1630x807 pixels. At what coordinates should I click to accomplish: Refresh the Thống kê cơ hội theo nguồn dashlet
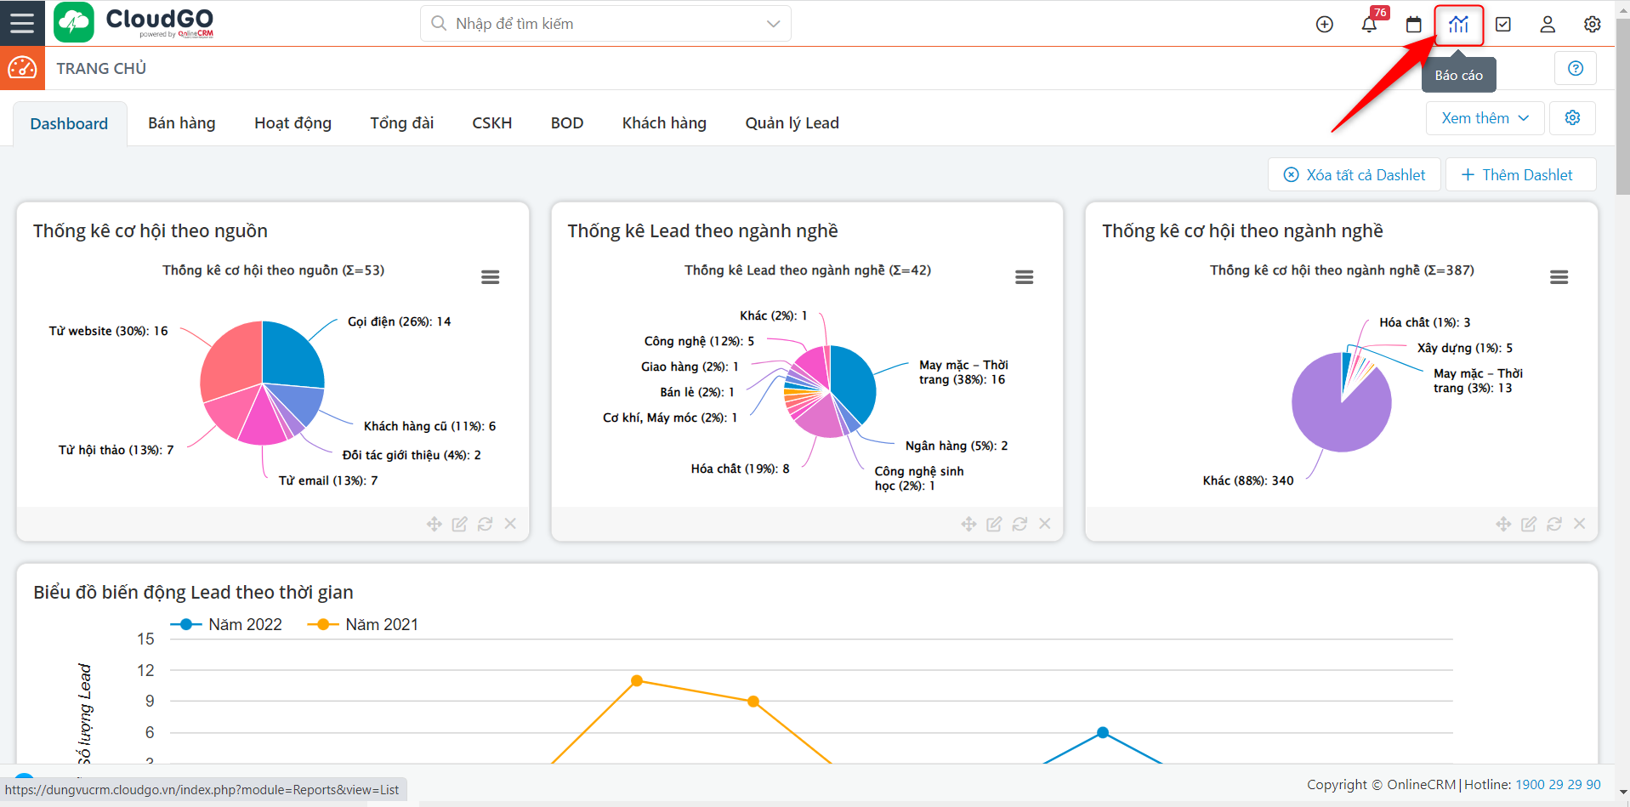tap(485, 524)
